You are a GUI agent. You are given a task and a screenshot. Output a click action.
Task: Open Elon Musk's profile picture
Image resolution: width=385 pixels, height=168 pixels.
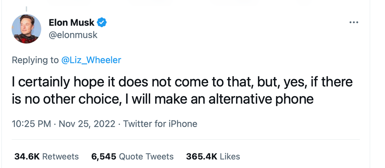tap(26, 29)
